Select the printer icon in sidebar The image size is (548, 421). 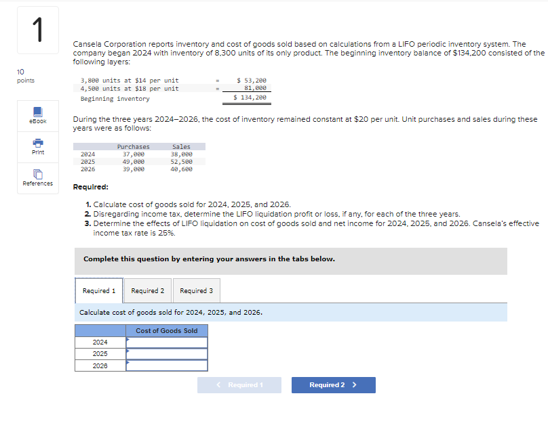tap(37, 143)
